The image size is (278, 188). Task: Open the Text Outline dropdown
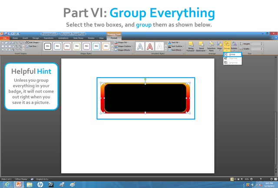176,46
